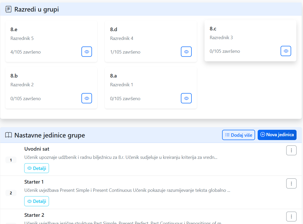View class 8.a with the eye button

click(x=186, y=98)
